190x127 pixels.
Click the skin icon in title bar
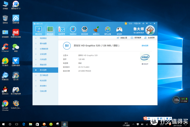tap(143, 23)
